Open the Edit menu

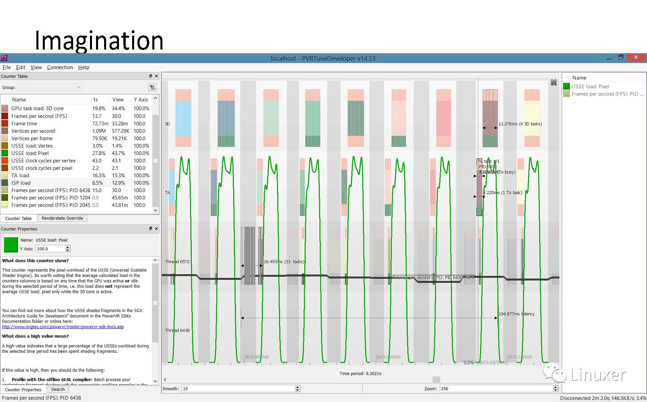point(21,67)
